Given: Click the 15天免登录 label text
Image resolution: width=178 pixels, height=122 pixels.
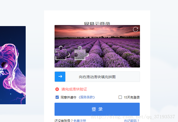Looking at the screenshot, I should (x=132, y=97).
